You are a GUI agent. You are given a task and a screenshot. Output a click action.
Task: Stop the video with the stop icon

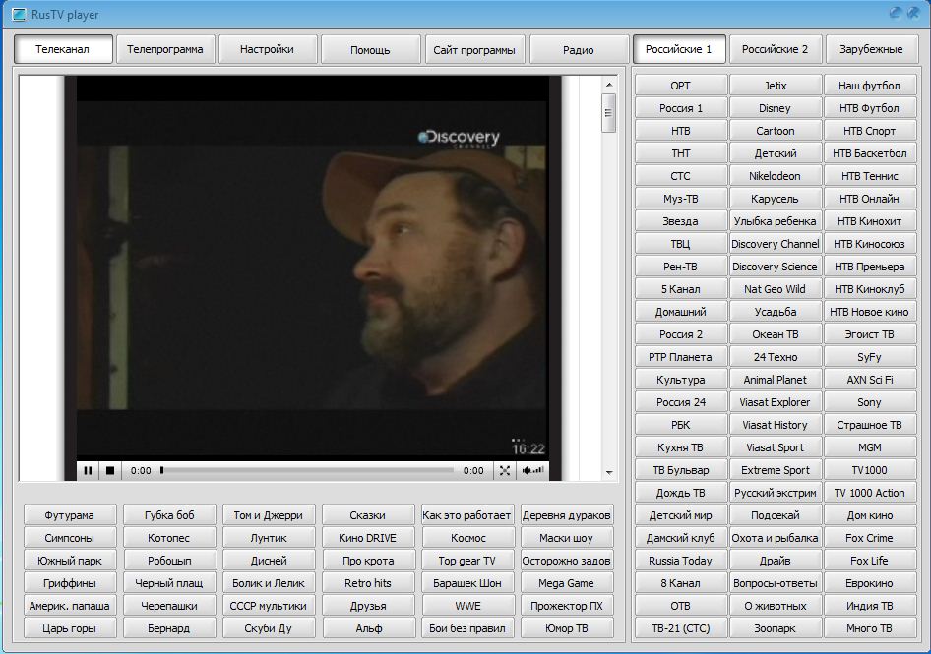(110, 471)
